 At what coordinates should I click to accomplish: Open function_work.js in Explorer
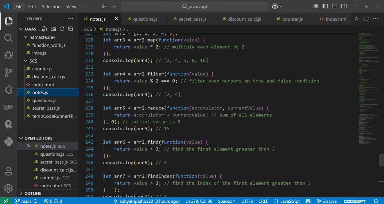(49, 45)
